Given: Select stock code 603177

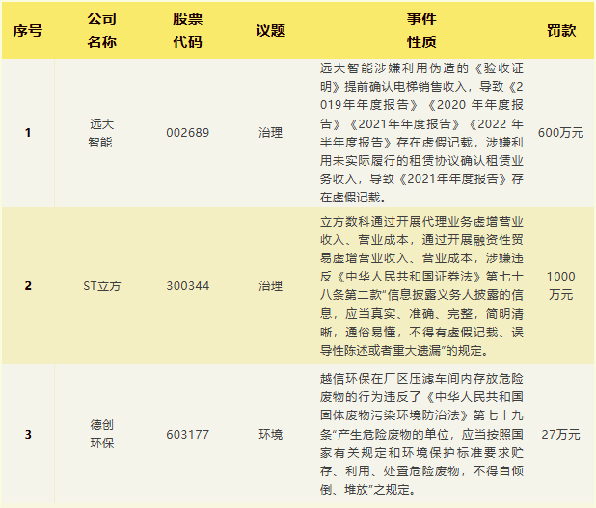Looking at the screenshot, I should pos(187,435).
